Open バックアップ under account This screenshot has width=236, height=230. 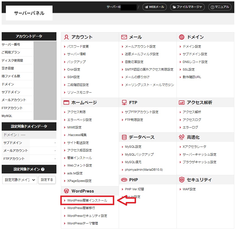[77, 62]
